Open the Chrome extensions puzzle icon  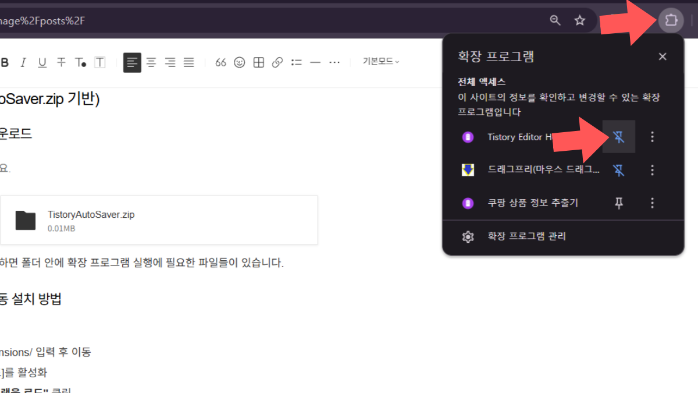click(x=671, y=20)
